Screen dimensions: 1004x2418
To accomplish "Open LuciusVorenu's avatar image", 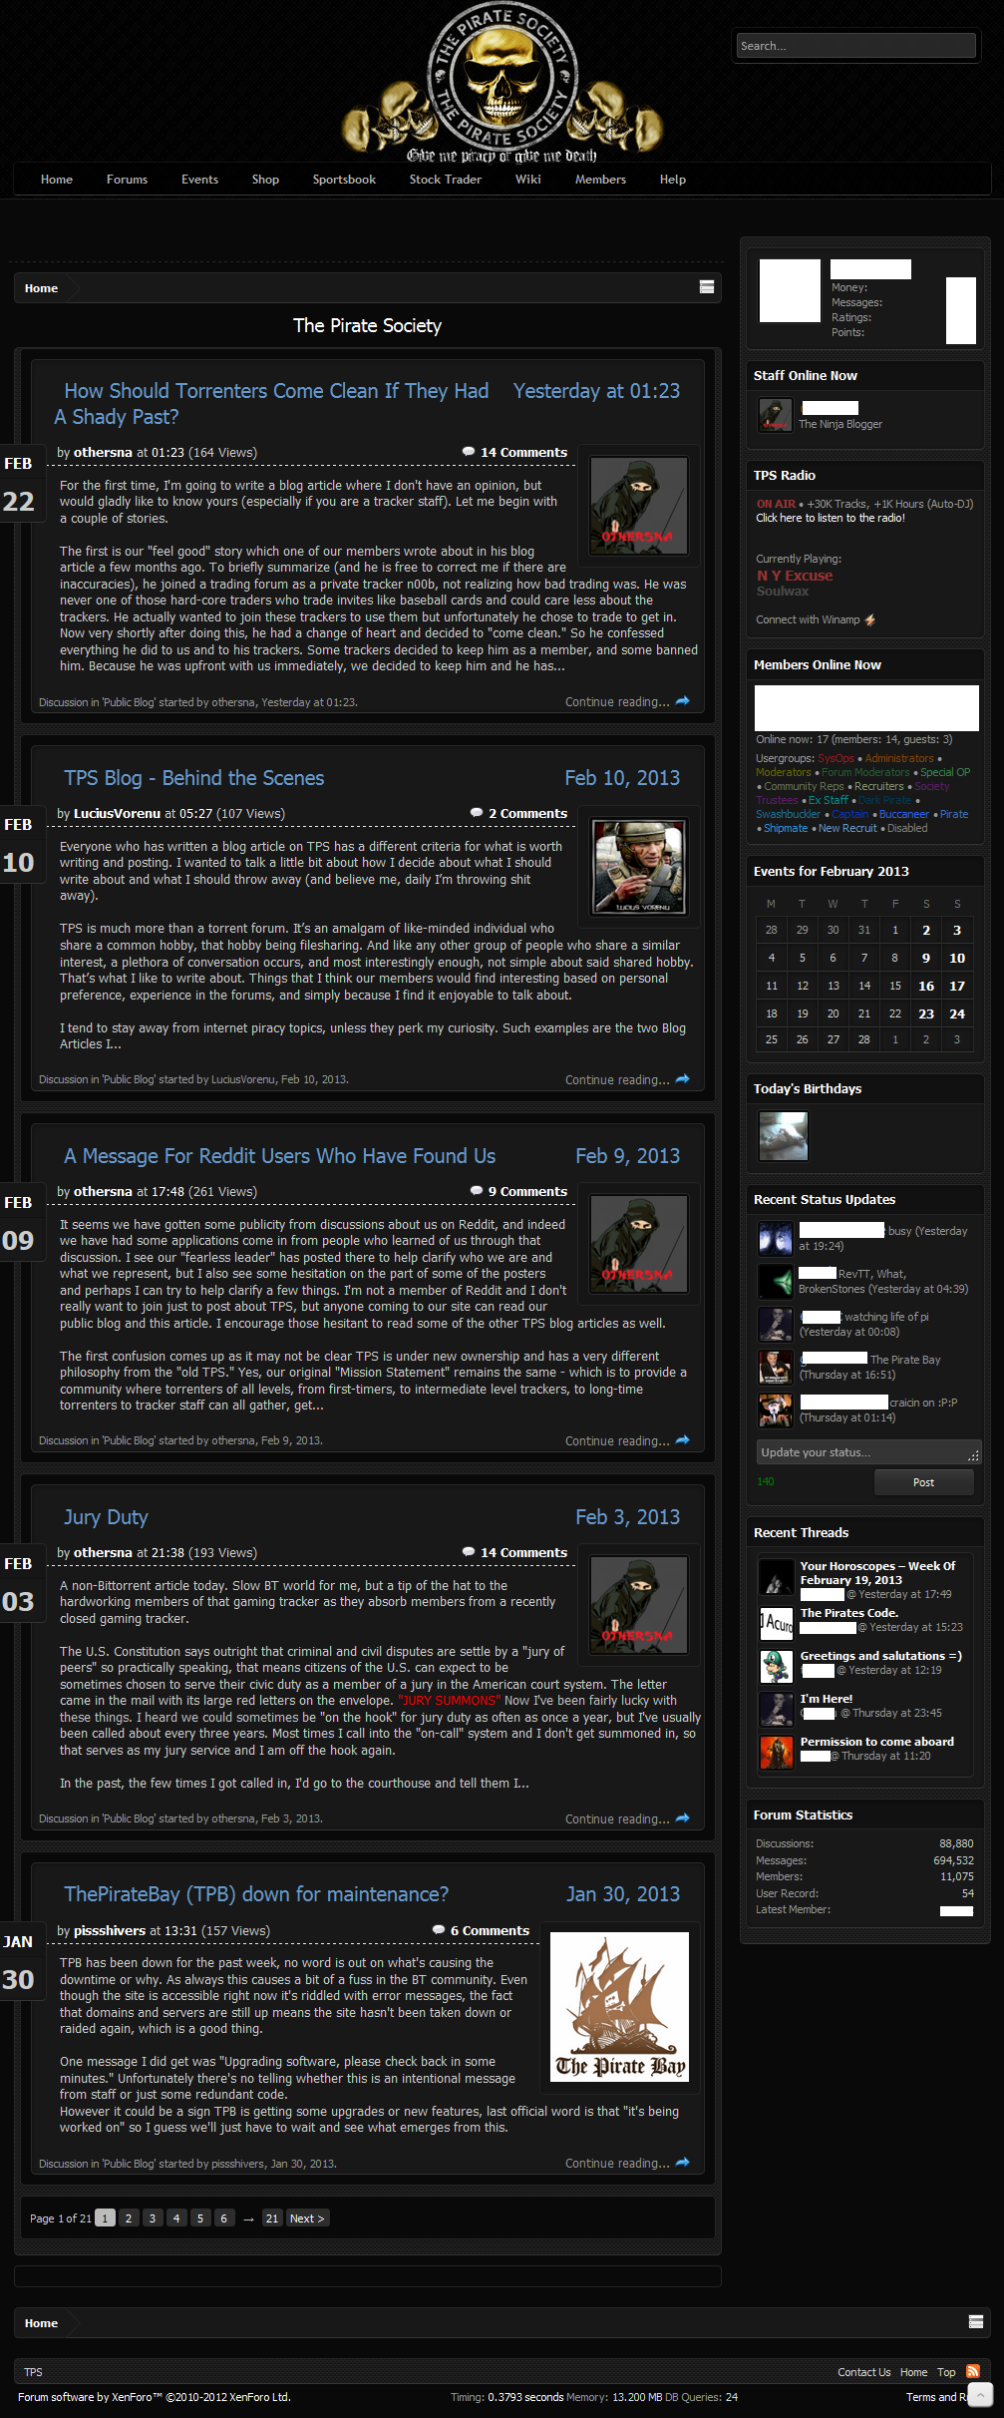I will point(638,867).
